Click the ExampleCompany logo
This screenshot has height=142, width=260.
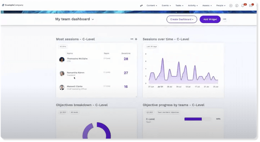click(13, 5)
